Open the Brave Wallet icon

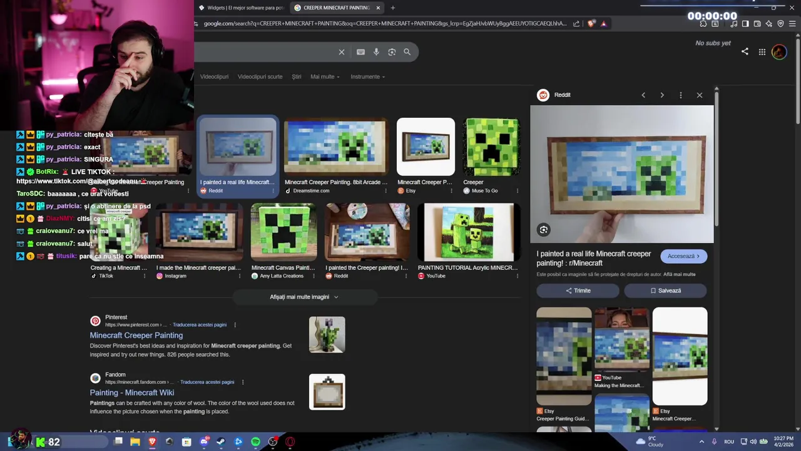[757, 24]
